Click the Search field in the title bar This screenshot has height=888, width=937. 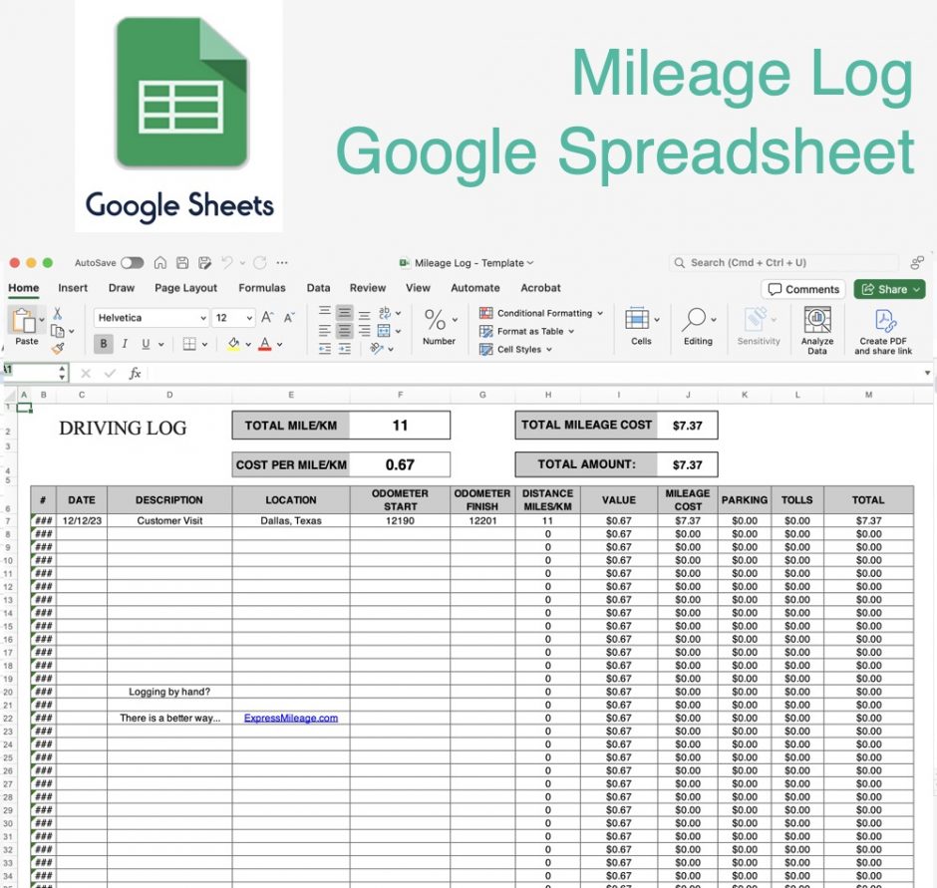[x=784, y=263]
